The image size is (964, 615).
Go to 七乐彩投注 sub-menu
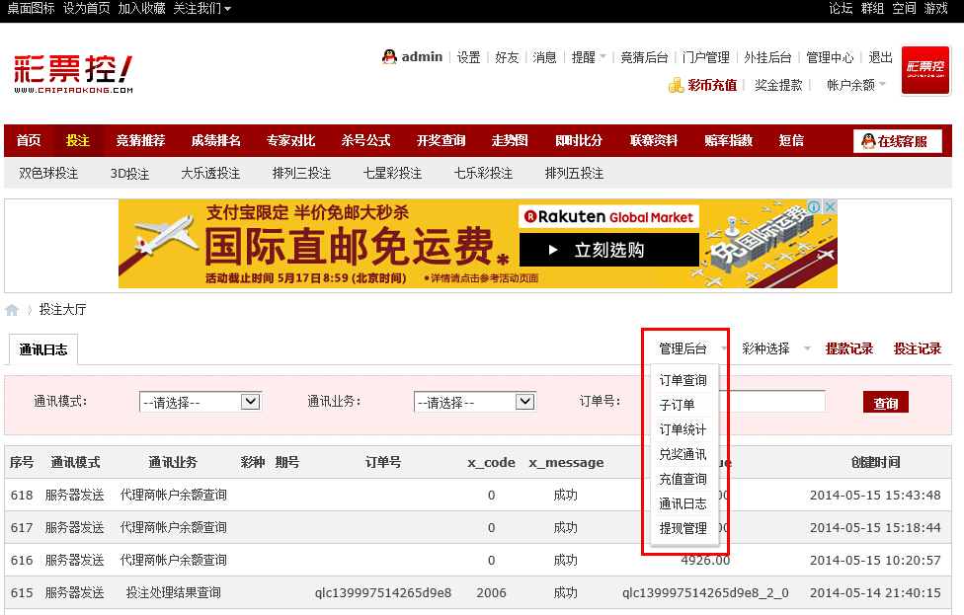click(483, 174)
